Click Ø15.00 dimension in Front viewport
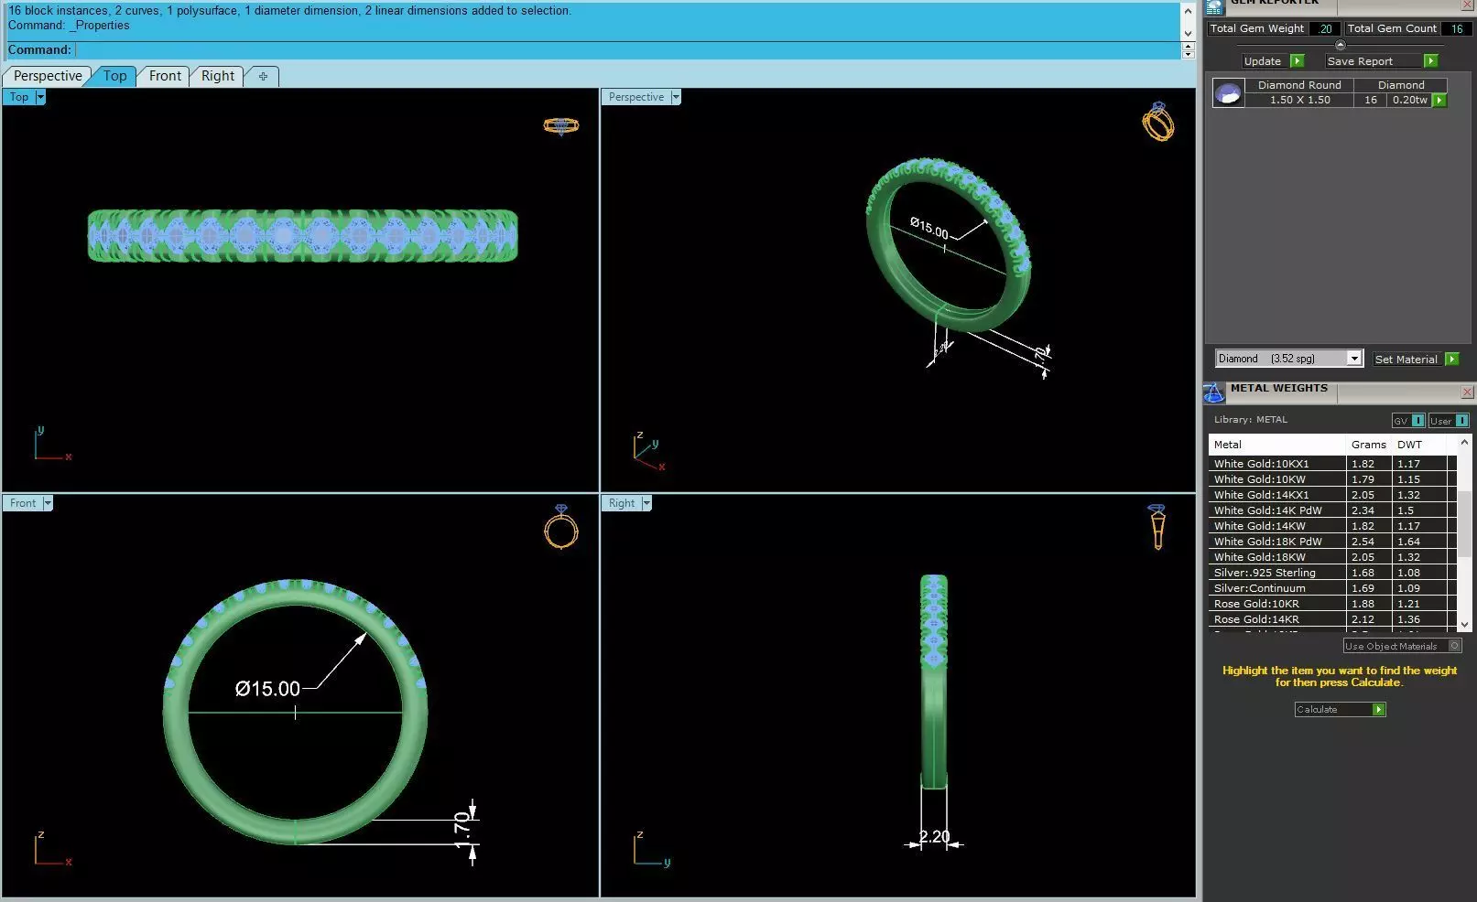The image size is (1477, 902). [x=267, y=689]
